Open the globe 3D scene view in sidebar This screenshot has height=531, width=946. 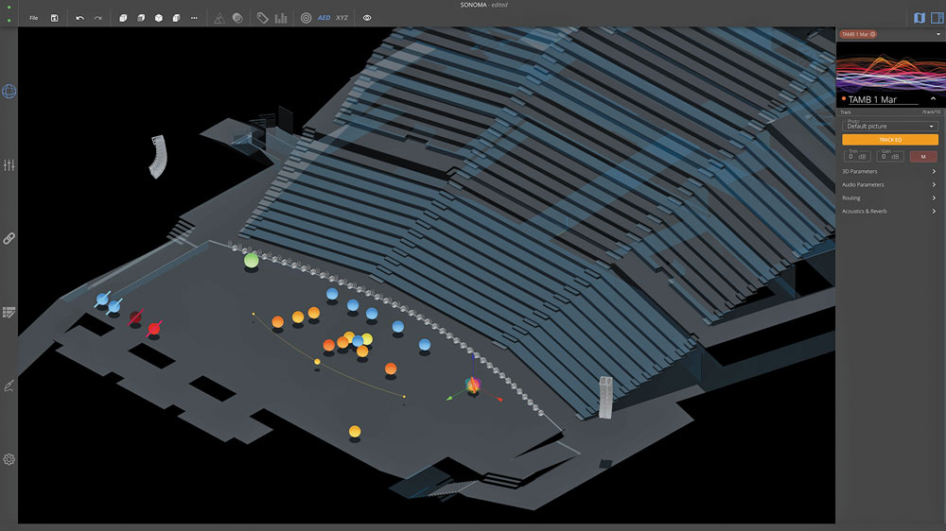[9, 91]
